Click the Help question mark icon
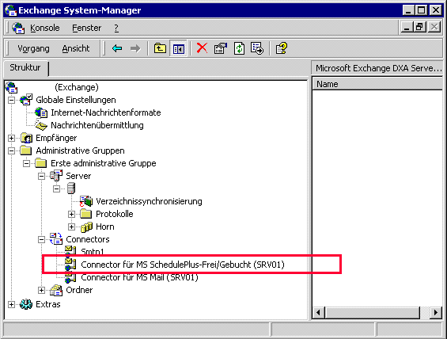Screen dimensions: 447x339 [x=281, y=48]
